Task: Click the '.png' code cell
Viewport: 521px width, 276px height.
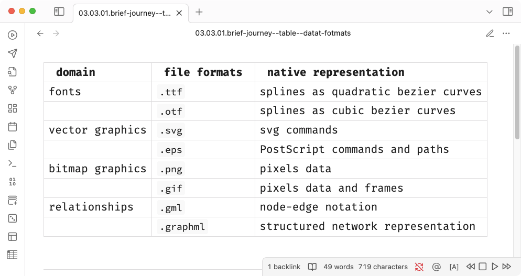Action: pyautogui.click(x=171, y=169)
